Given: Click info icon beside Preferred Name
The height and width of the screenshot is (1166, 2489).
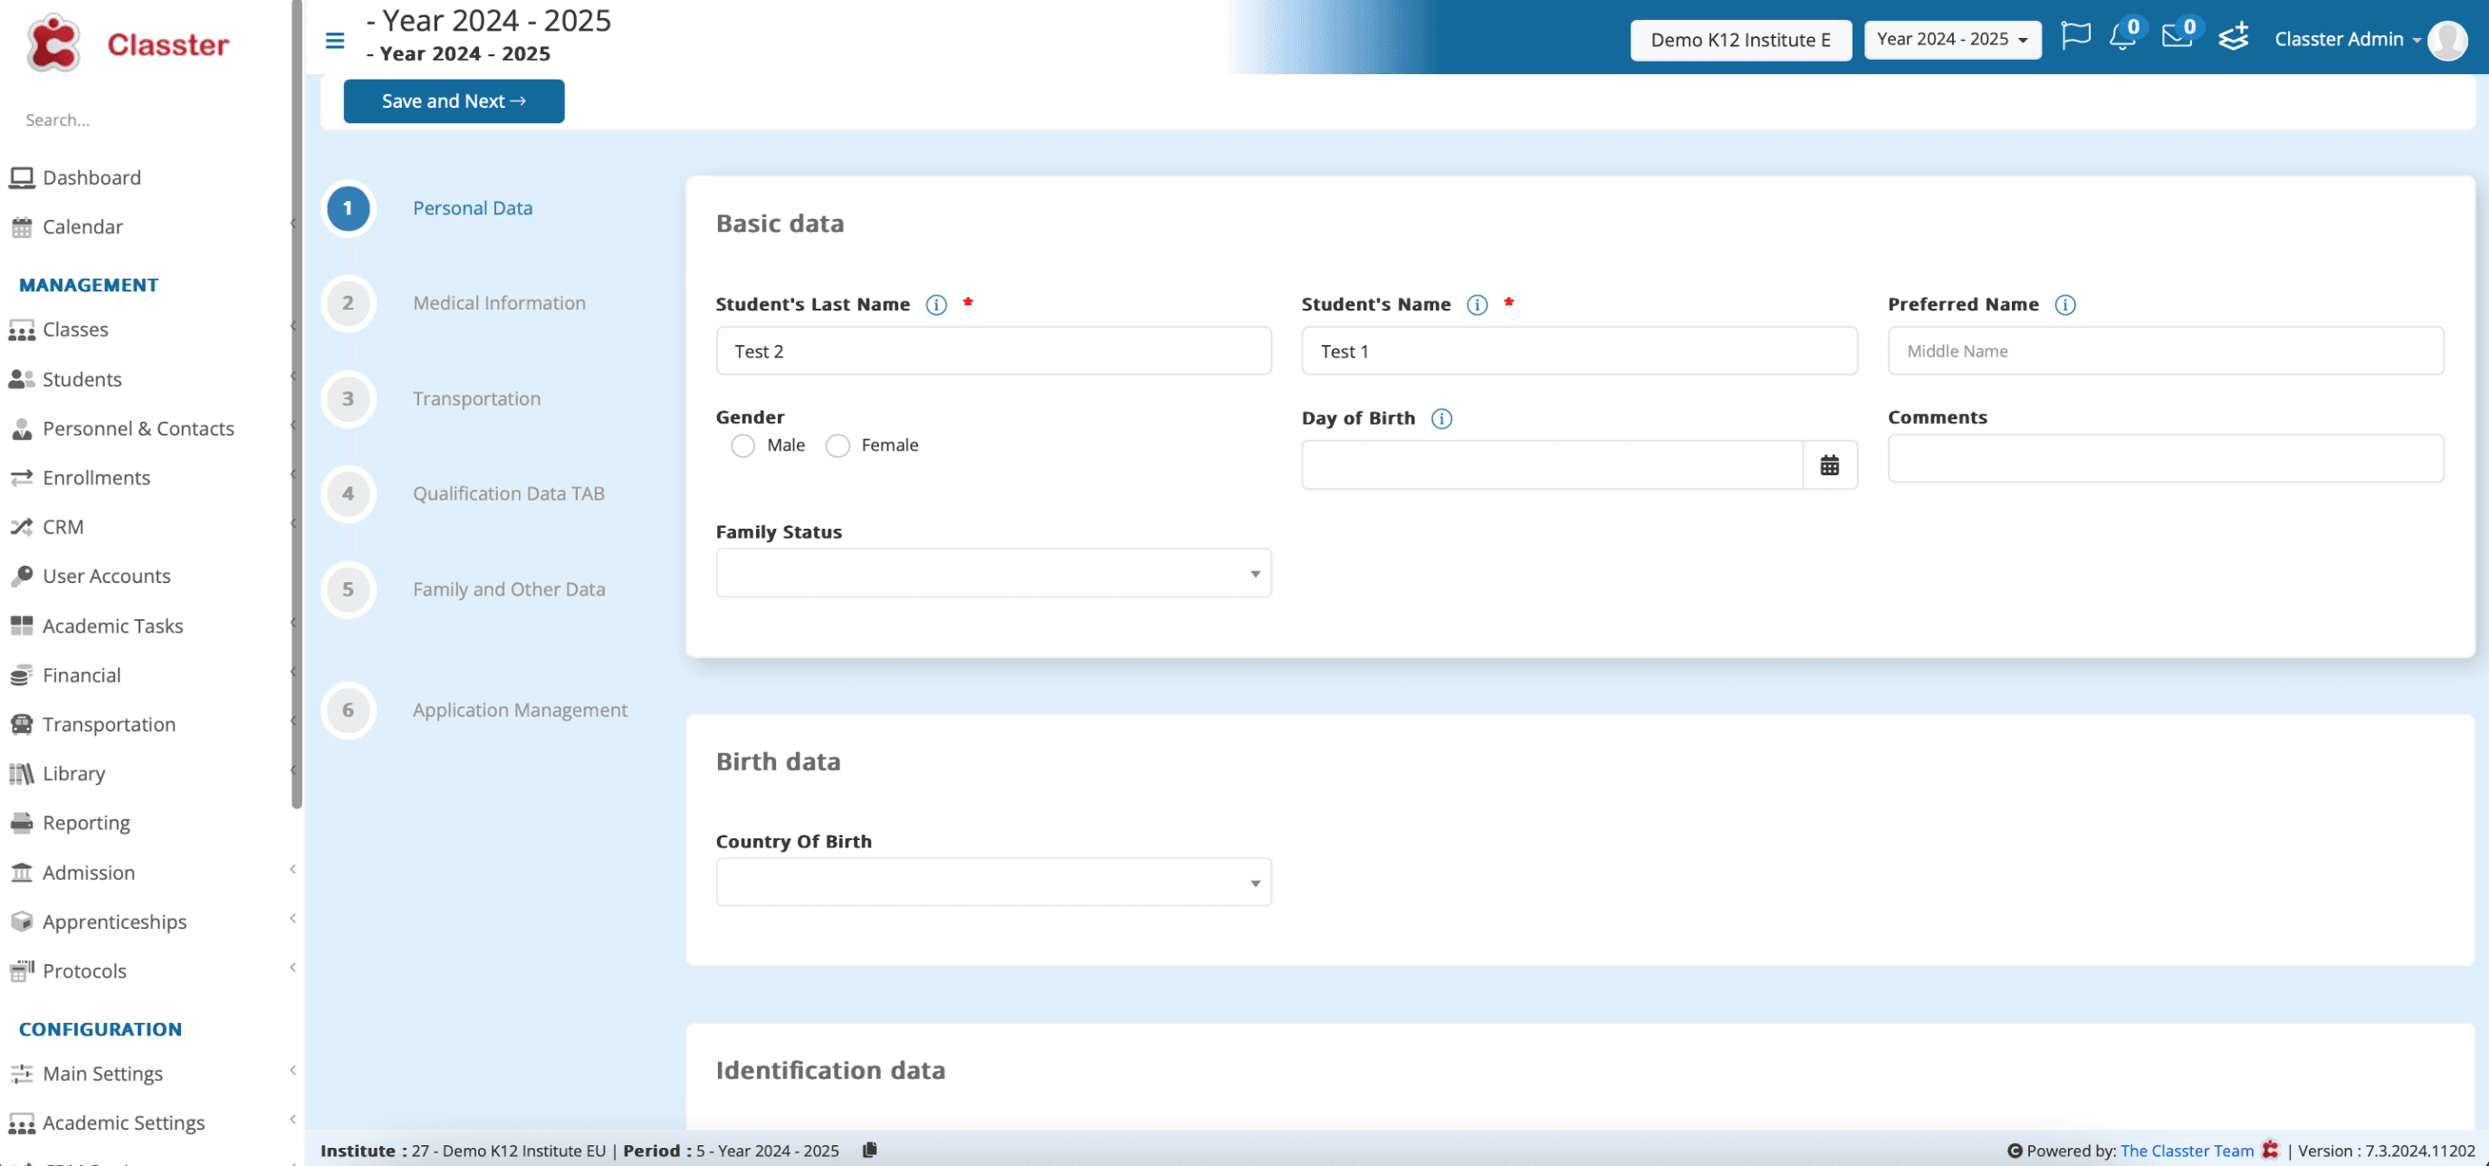Looking at the screenshot, I should click(x=2063, y=305).
